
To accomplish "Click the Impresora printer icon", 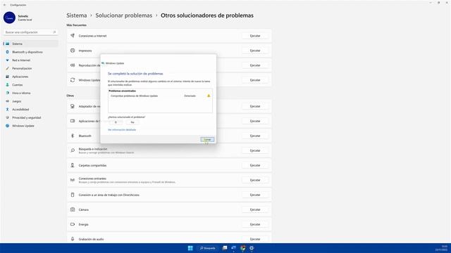I will (x=73, y=51).
